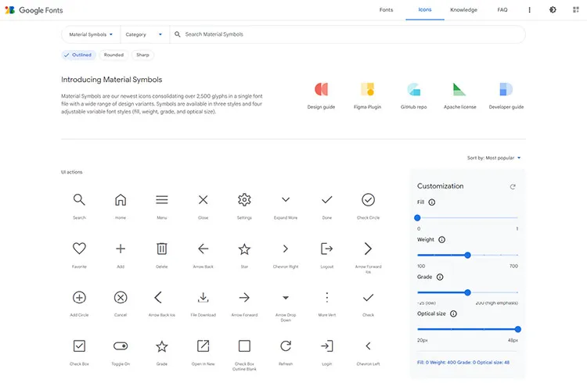This screenshot has width=587, height=383.
Task: Select the Arrow Drop Down symbol
Action: pos(286,298)
